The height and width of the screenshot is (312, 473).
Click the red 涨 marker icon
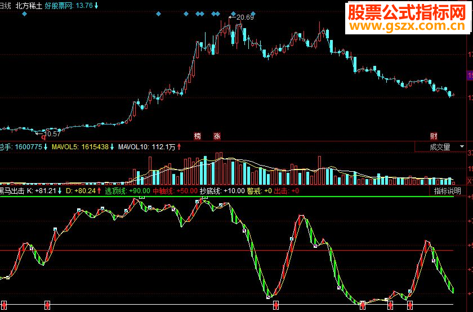click(x=217, y=136)
